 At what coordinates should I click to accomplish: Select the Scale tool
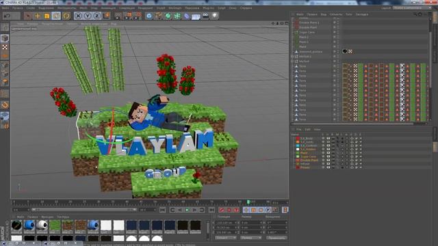click(x=47, y=16)
